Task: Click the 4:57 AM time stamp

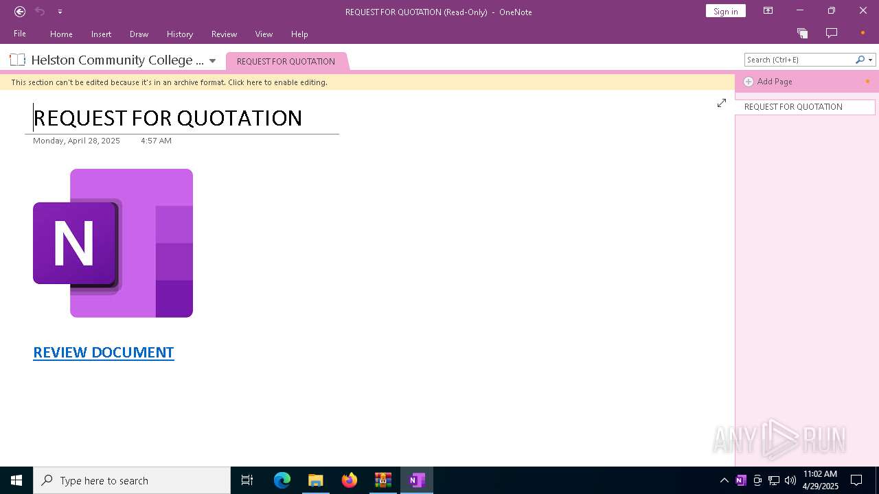Action: 156,141
